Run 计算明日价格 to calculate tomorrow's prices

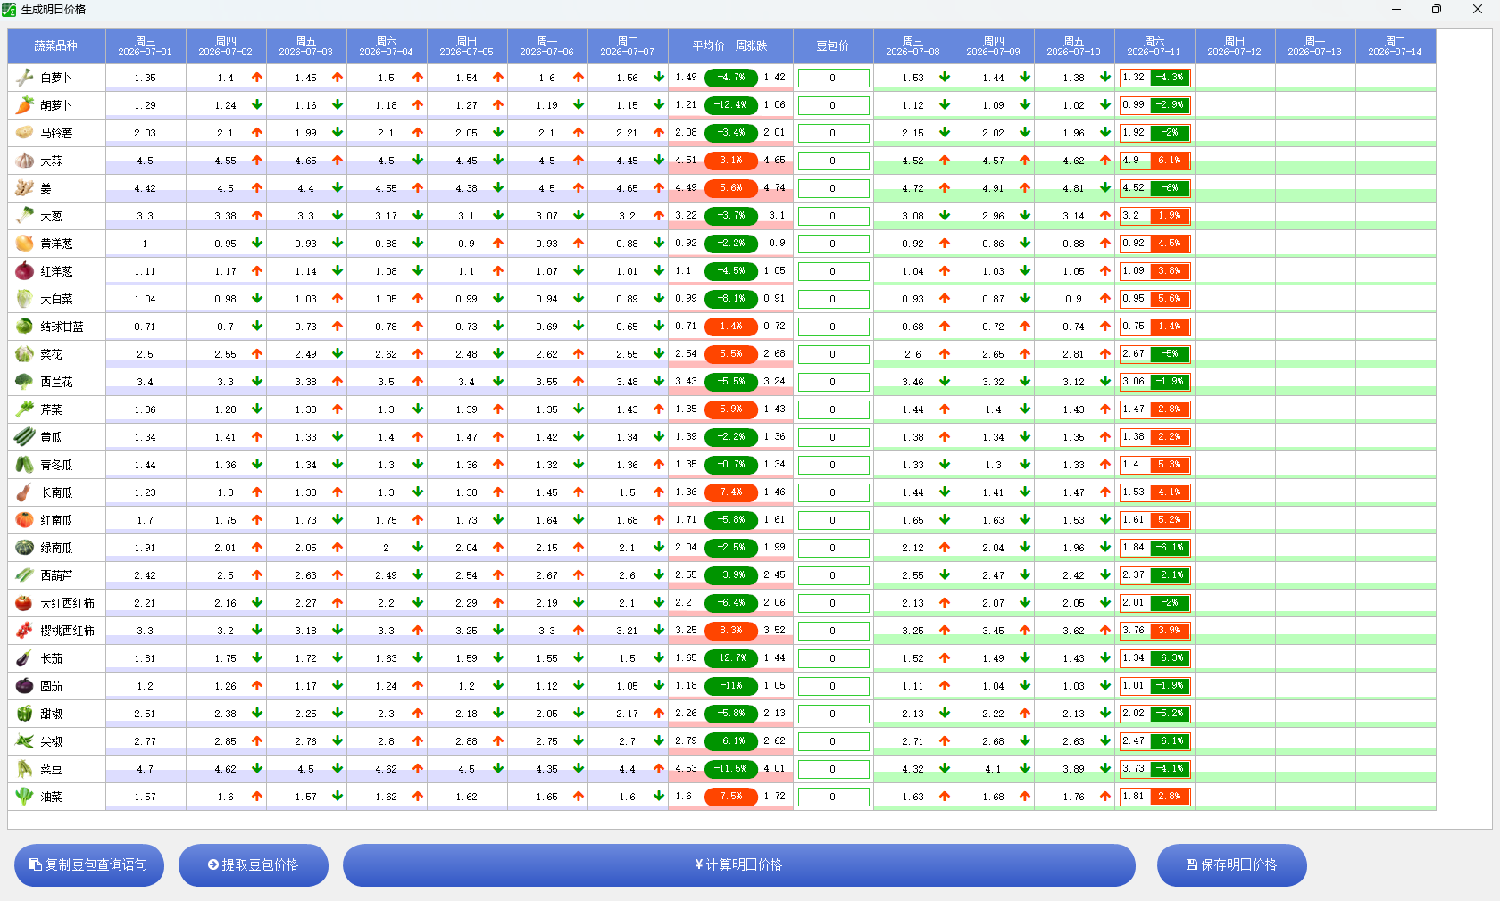[x=739, y=865]
